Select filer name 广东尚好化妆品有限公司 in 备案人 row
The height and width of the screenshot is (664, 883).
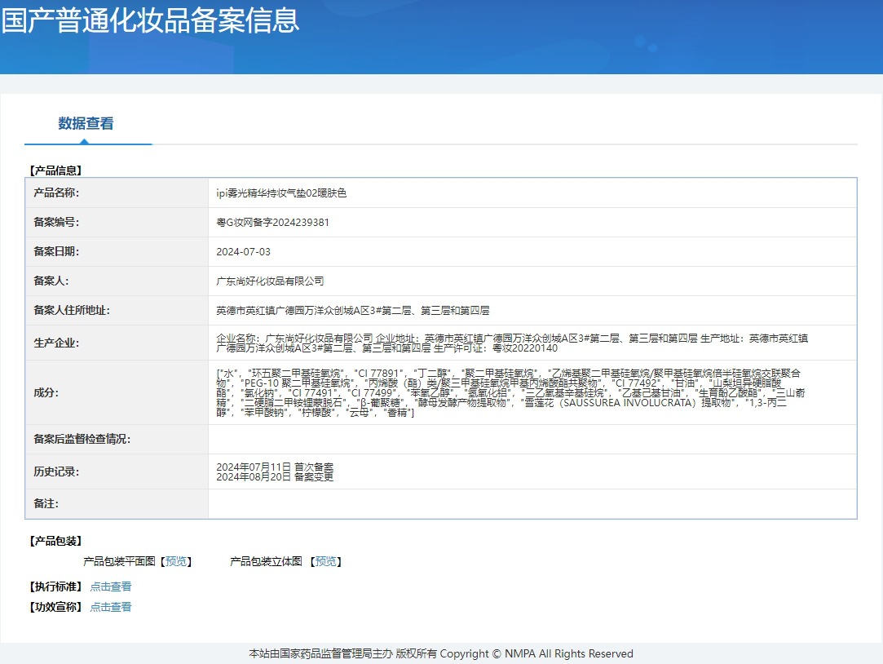(270, 281)
